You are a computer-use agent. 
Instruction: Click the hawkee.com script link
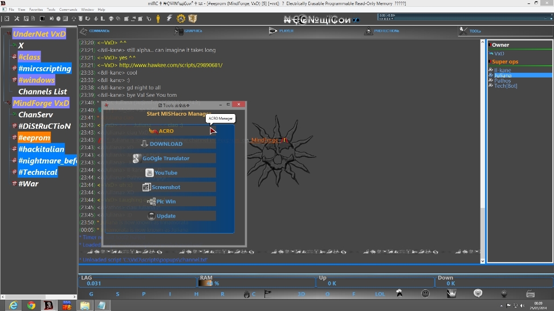click(x=170, y=65)
